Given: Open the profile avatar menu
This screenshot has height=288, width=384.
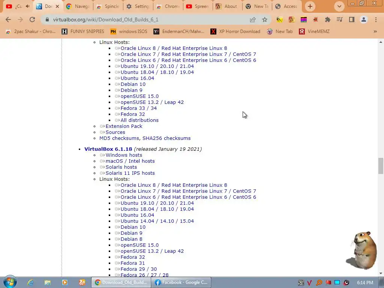Looking at the screenshot, I should tap(364, 19).
